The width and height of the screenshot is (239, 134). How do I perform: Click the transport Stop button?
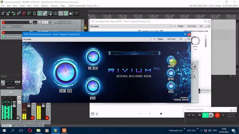click(x=199, y=115)
